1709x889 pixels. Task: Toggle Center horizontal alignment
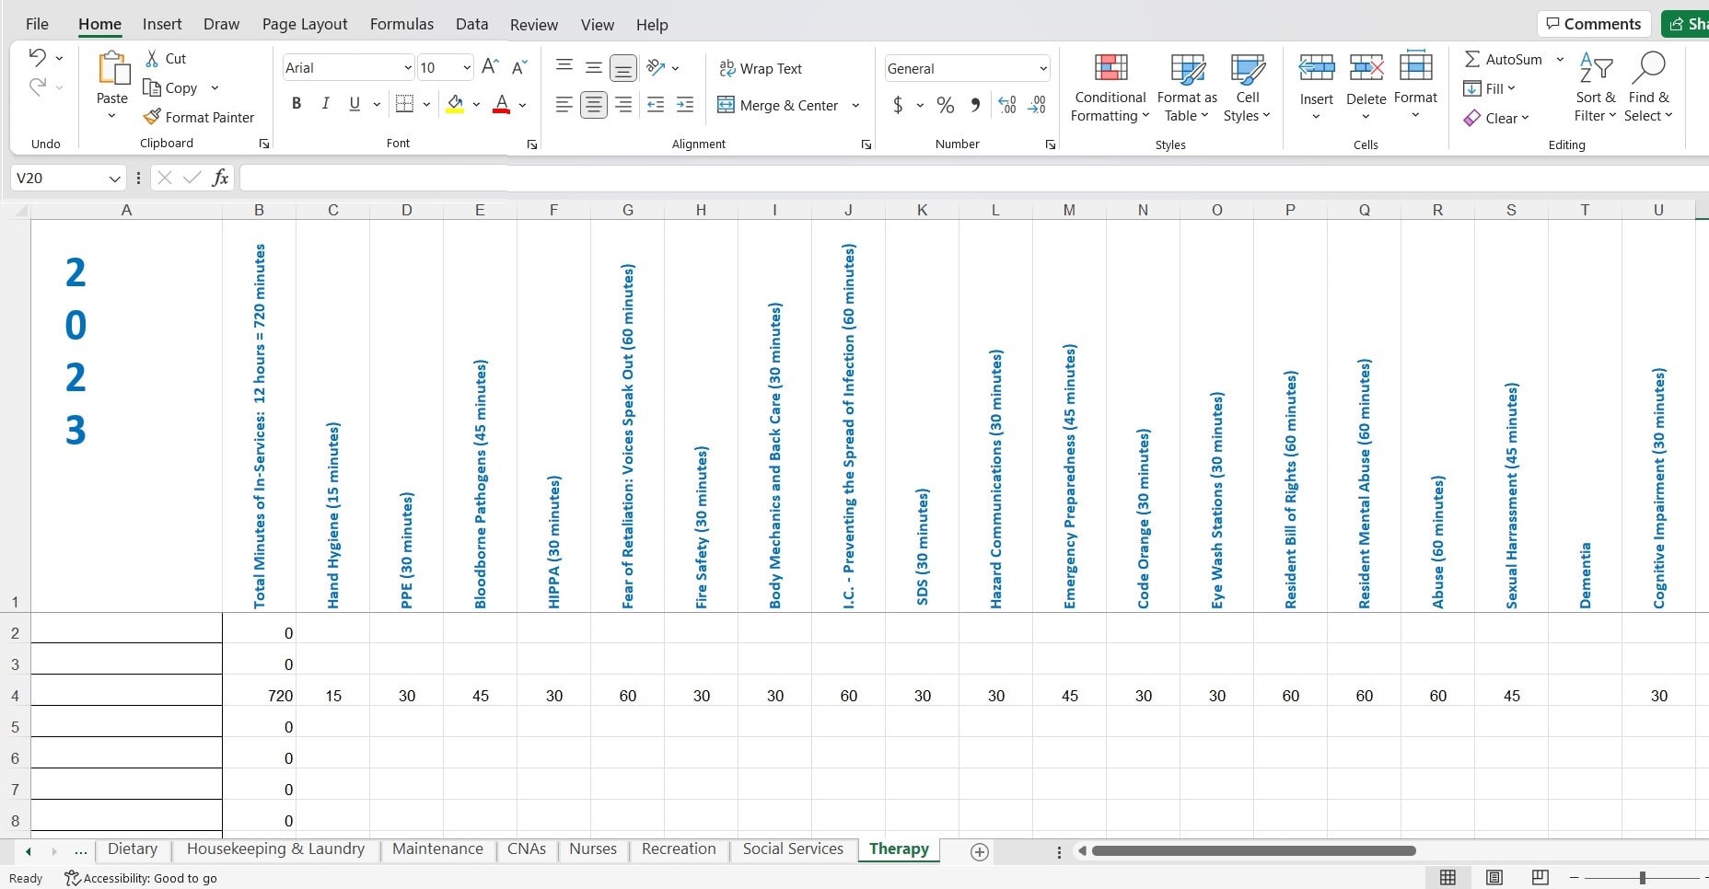pos(594,105)
